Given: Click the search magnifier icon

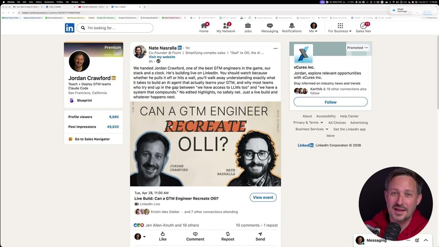Looking at the screenshot, I should [83, 28].
